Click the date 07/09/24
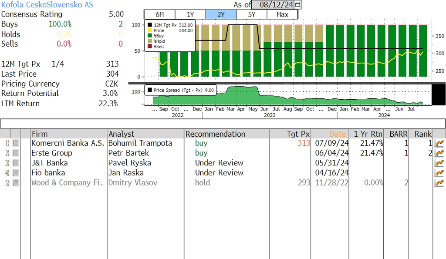This screenshot has width=446, height=259. click(x=331, y=143)
